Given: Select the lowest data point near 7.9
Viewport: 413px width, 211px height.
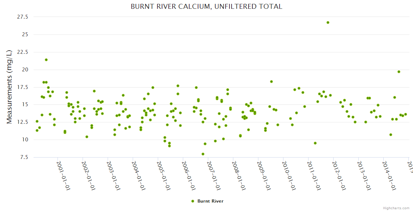Looking at the screenshot, I should (203, 154).
